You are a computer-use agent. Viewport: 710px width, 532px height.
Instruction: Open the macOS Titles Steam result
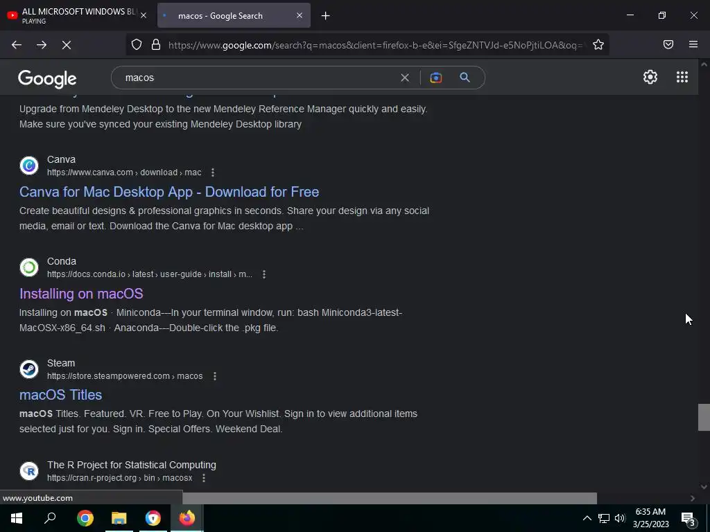click(x=61, y=395)
